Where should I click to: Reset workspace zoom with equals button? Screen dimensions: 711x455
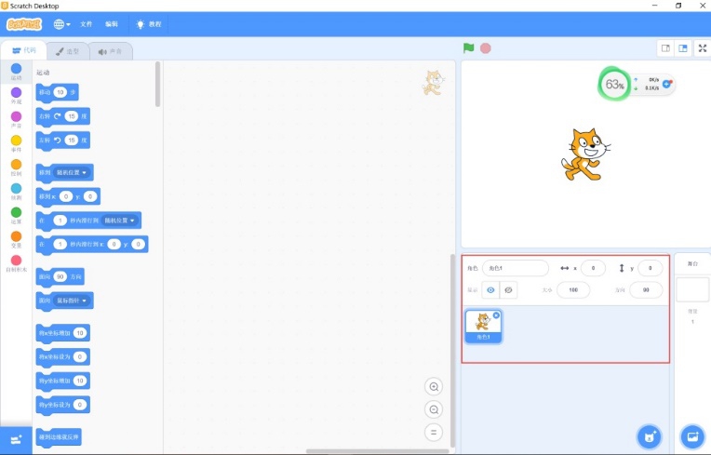coord(434,433)
